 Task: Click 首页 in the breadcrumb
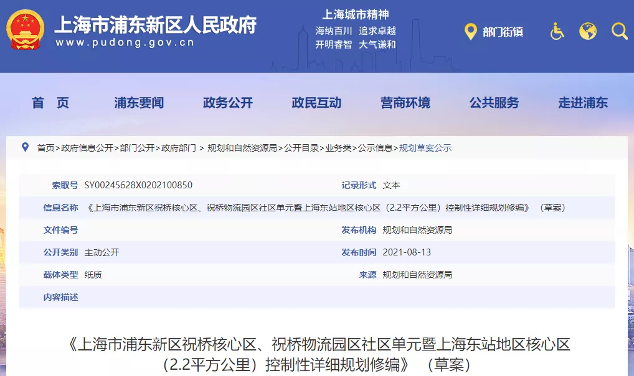[45, 148]
